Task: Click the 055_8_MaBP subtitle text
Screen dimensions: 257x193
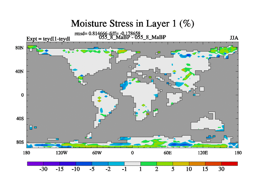Action: (x=132, y=37)
